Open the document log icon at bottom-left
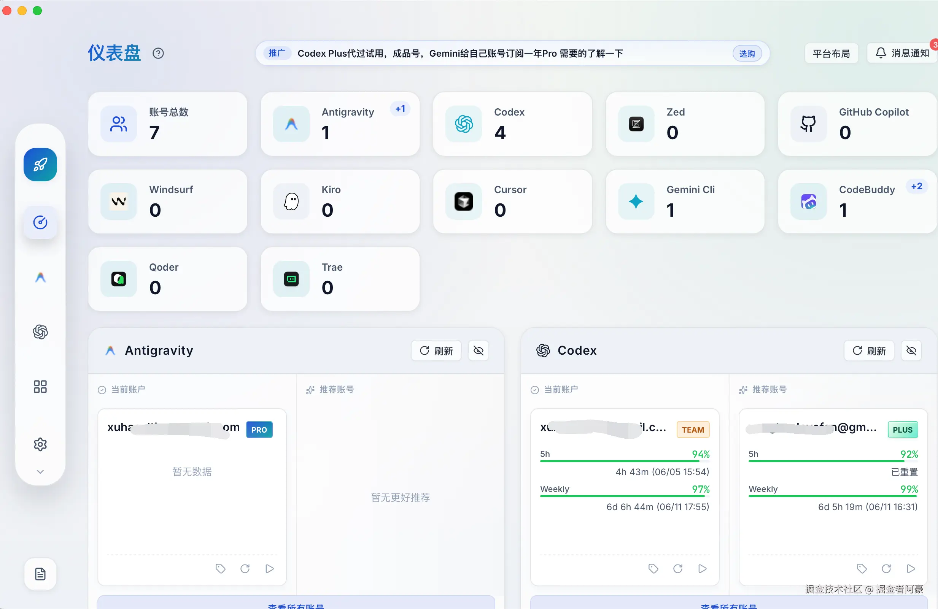938x609 pixels. click(40, 574)
